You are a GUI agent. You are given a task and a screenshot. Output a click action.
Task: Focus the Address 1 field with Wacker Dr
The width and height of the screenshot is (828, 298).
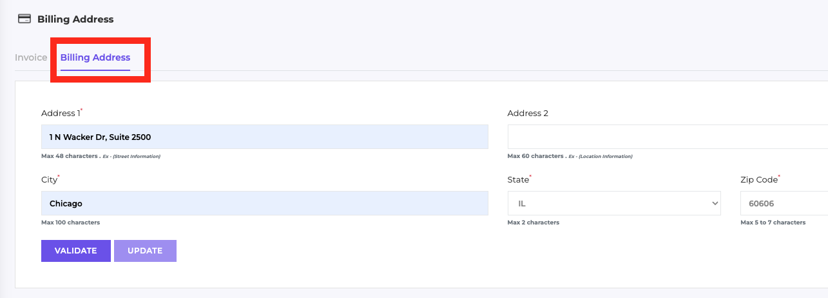[264, 137]
